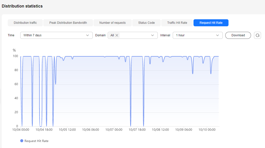Click the Download button
265x148 pixels.
pos(238,35)
